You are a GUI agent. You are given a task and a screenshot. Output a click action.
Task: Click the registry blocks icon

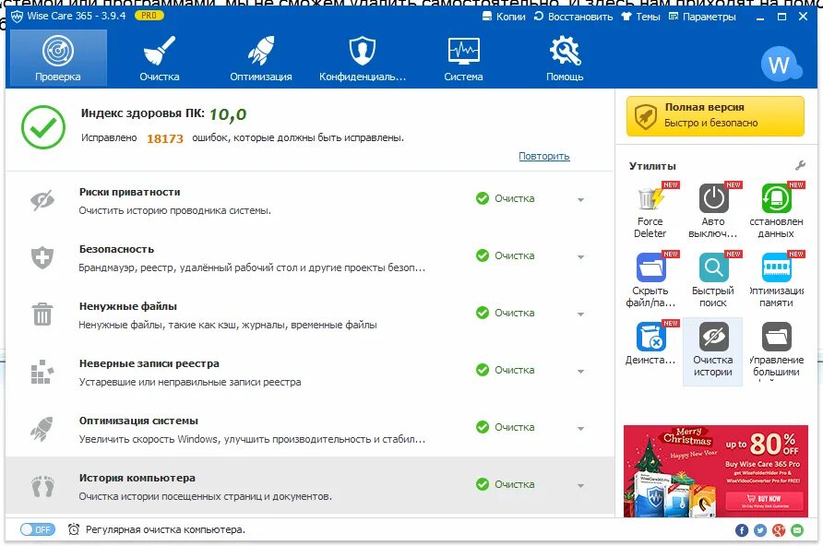coord(42,372)
